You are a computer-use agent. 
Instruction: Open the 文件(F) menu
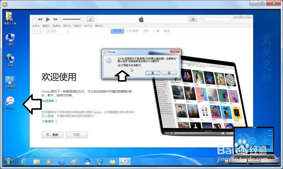(36, 26)
